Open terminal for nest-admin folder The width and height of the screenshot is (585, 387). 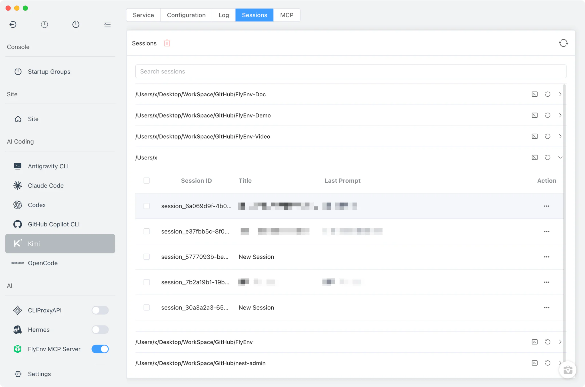point(535,363)
